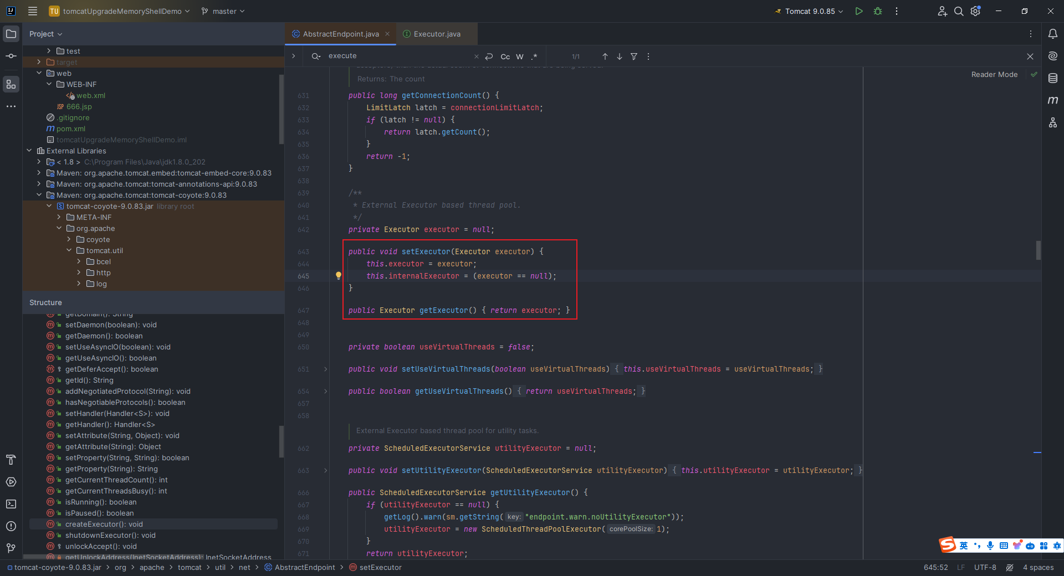Click the Reader Mode label
The image size is (1064, 576).
click(x=994, y=74)
